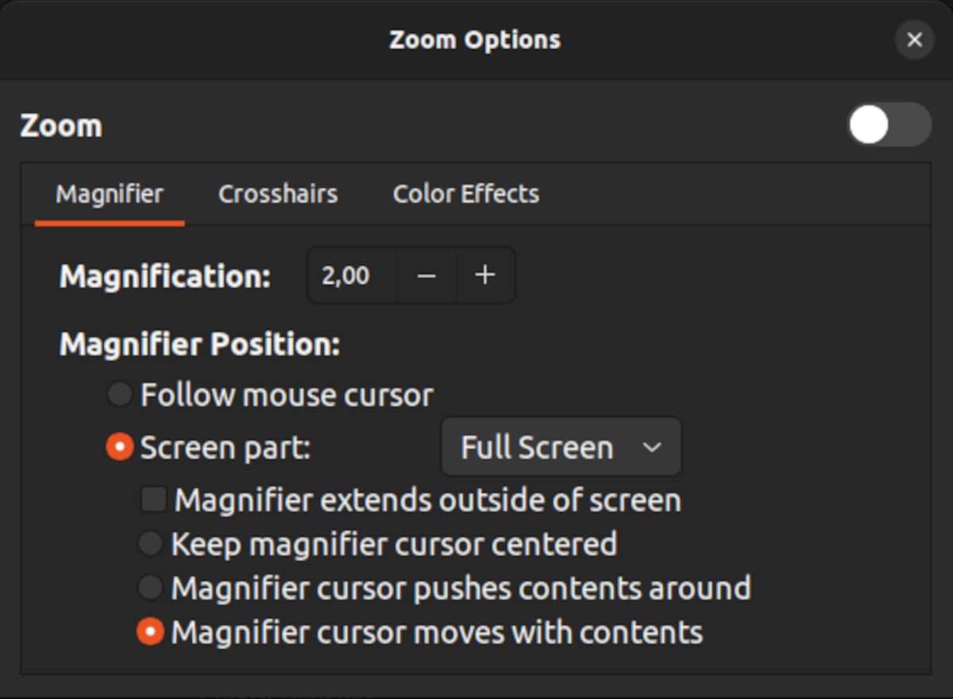This screenshot has width=953, height=699.
Task: Click the Magnification label text
Action: [165, 276]
